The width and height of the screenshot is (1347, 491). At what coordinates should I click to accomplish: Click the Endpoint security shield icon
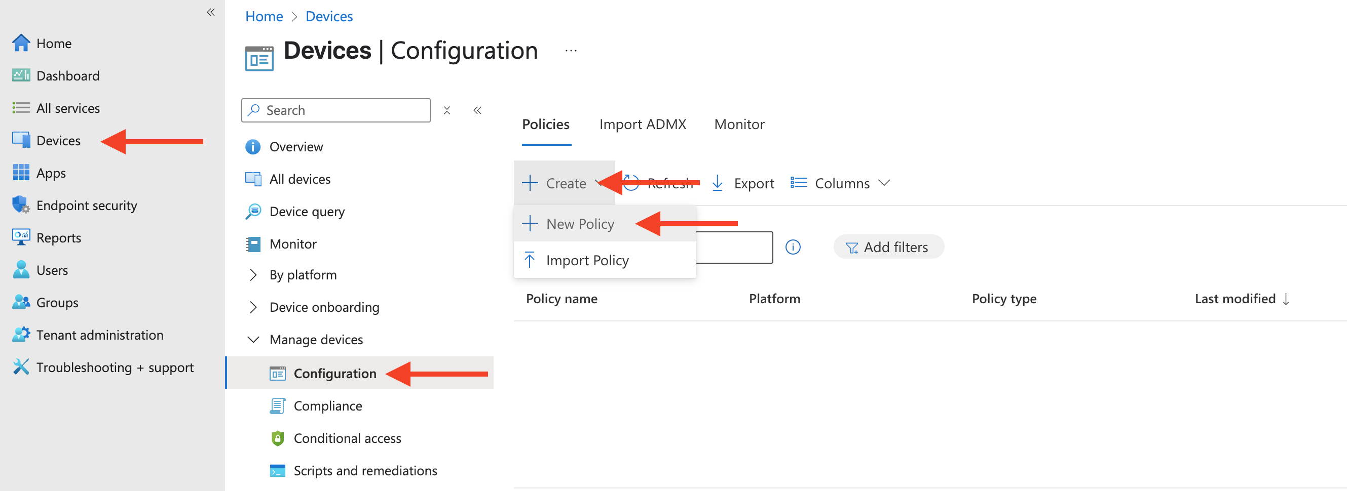pyautogui.click(x=21, y=206)
